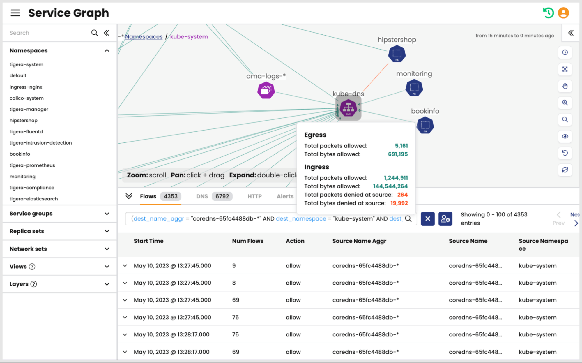Expand the 13:28:17 row with 75 flows
This screenshot has height=363, width=582.
125,335
